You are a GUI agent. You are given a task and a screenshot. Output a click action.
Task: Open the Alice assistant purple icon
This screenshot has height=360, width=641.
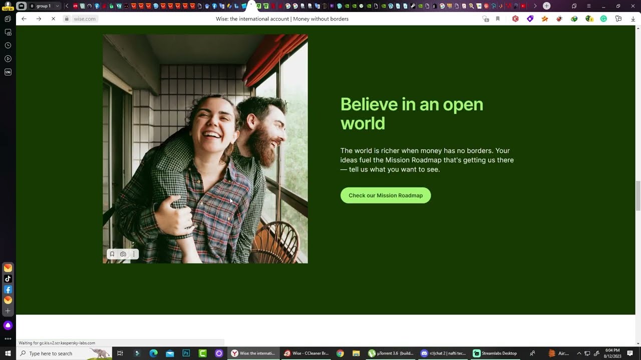point(8,325)
